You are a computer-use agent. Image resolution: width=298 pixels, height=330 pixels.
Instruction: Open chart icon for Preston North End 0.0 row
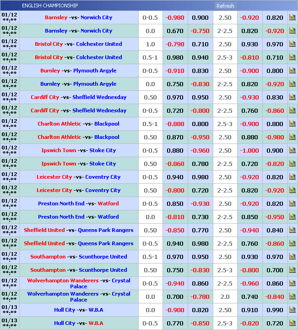click(x=292, y=217)
